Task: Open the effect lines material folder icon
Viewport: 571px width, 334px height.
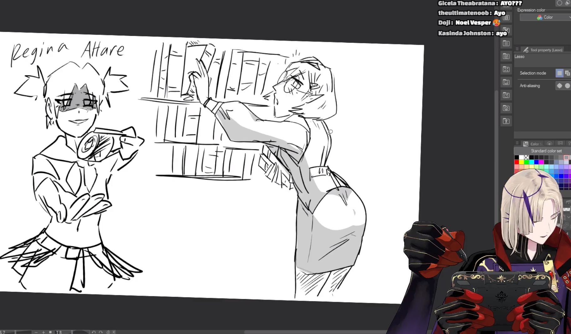Action: 506,69
